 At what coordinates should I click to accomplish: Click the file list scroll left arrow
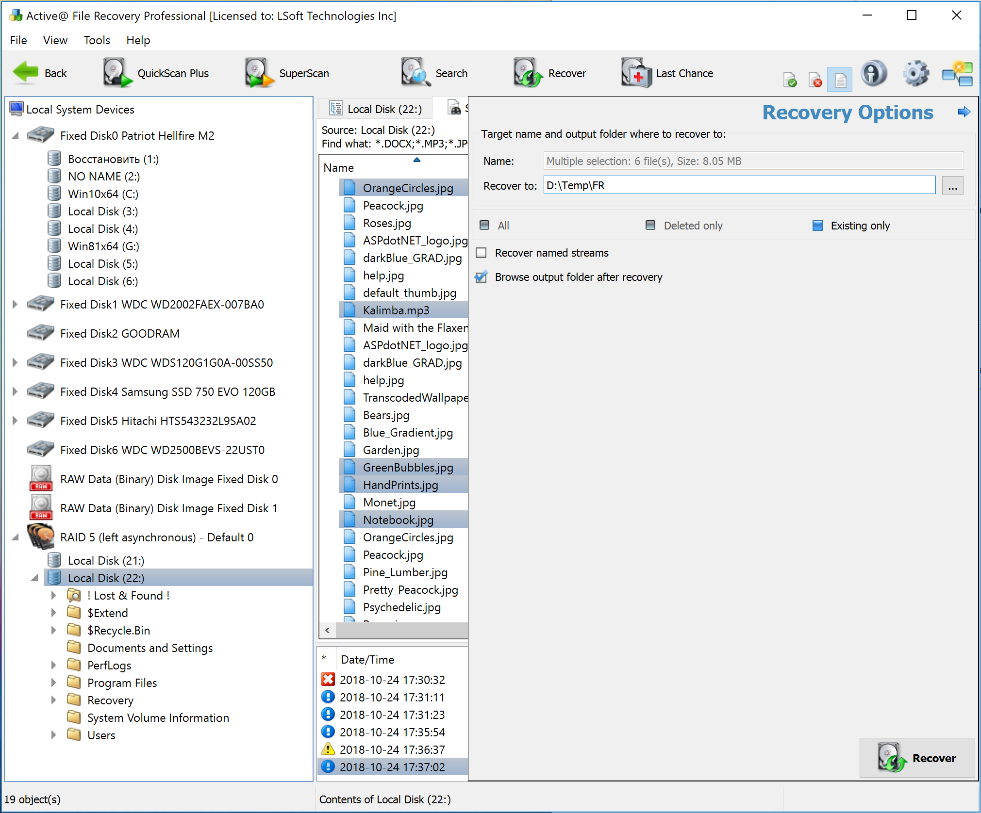(328, 631)
